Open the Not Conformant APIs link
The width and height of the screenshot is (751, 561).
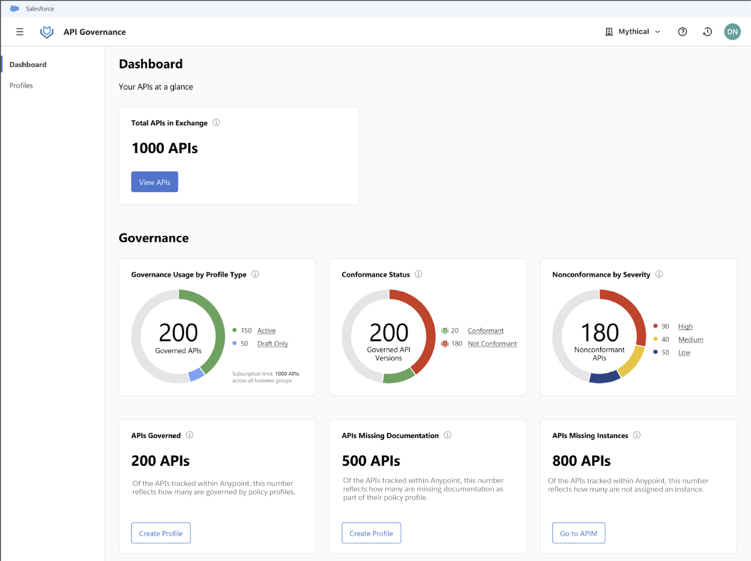[492, 343]
